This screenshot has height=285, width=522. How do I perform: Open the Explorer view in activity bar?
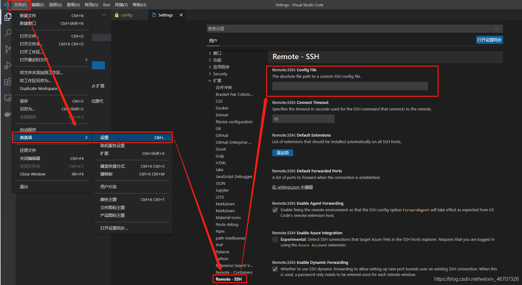click(x=8, y=17)
